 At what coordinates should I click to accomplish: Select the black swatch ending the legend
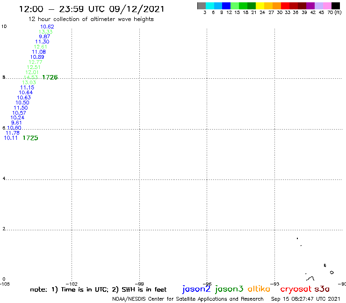[335, 6]
